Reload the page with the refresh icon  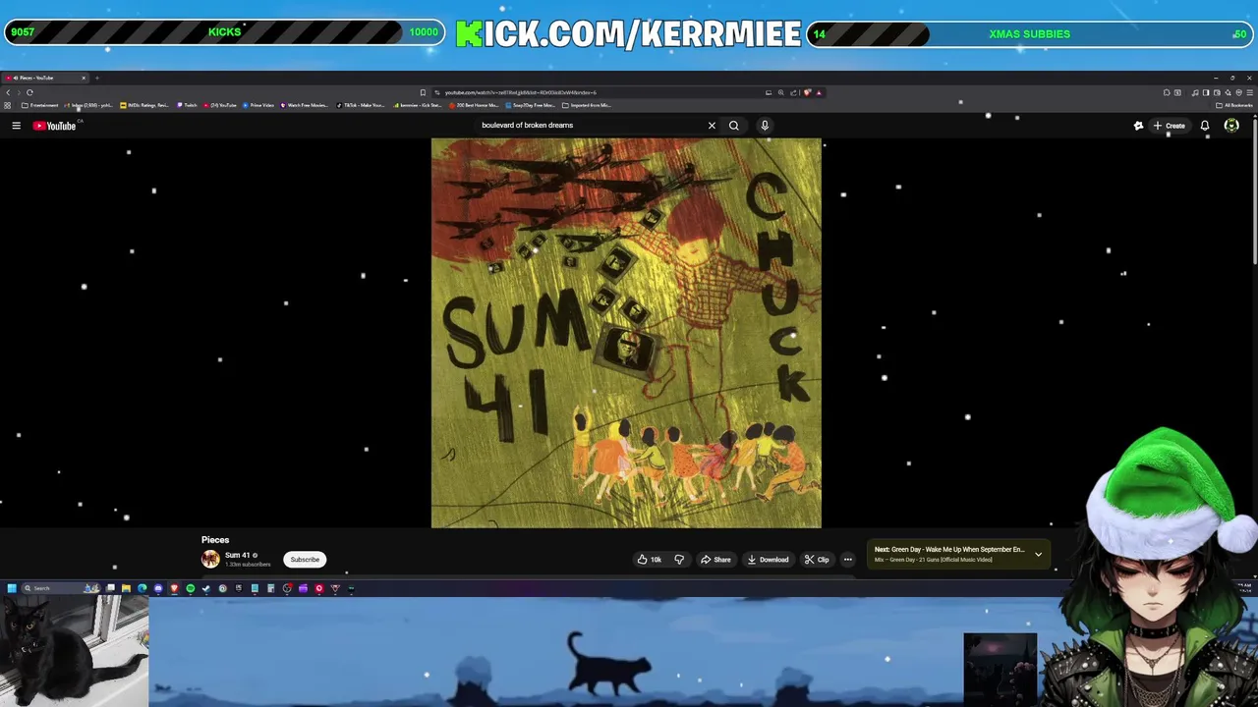[x=29, y=92]
